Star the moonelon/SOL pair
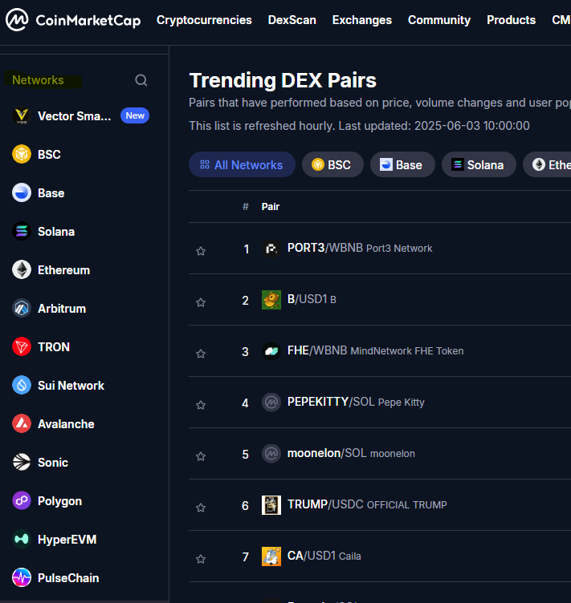 [x=201, y=456]
